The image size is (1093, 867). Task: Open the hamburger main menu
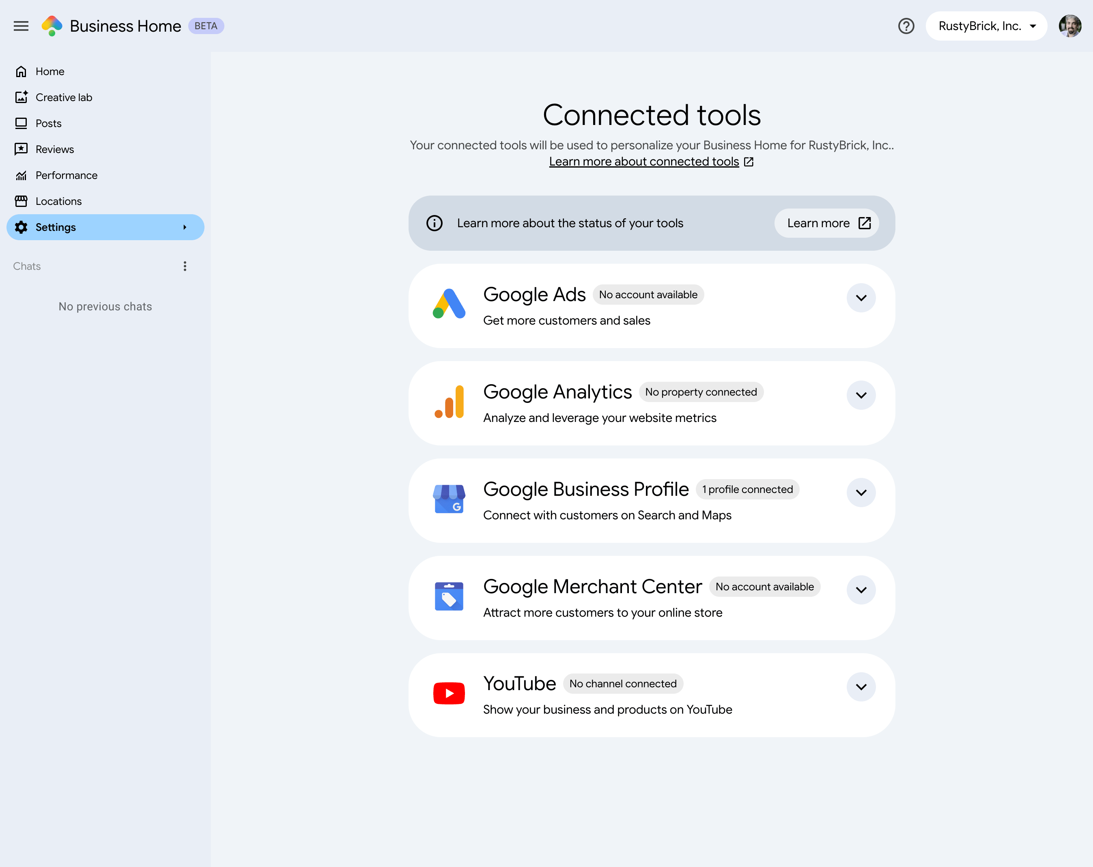pyautogui.click(x=21, y=26)
